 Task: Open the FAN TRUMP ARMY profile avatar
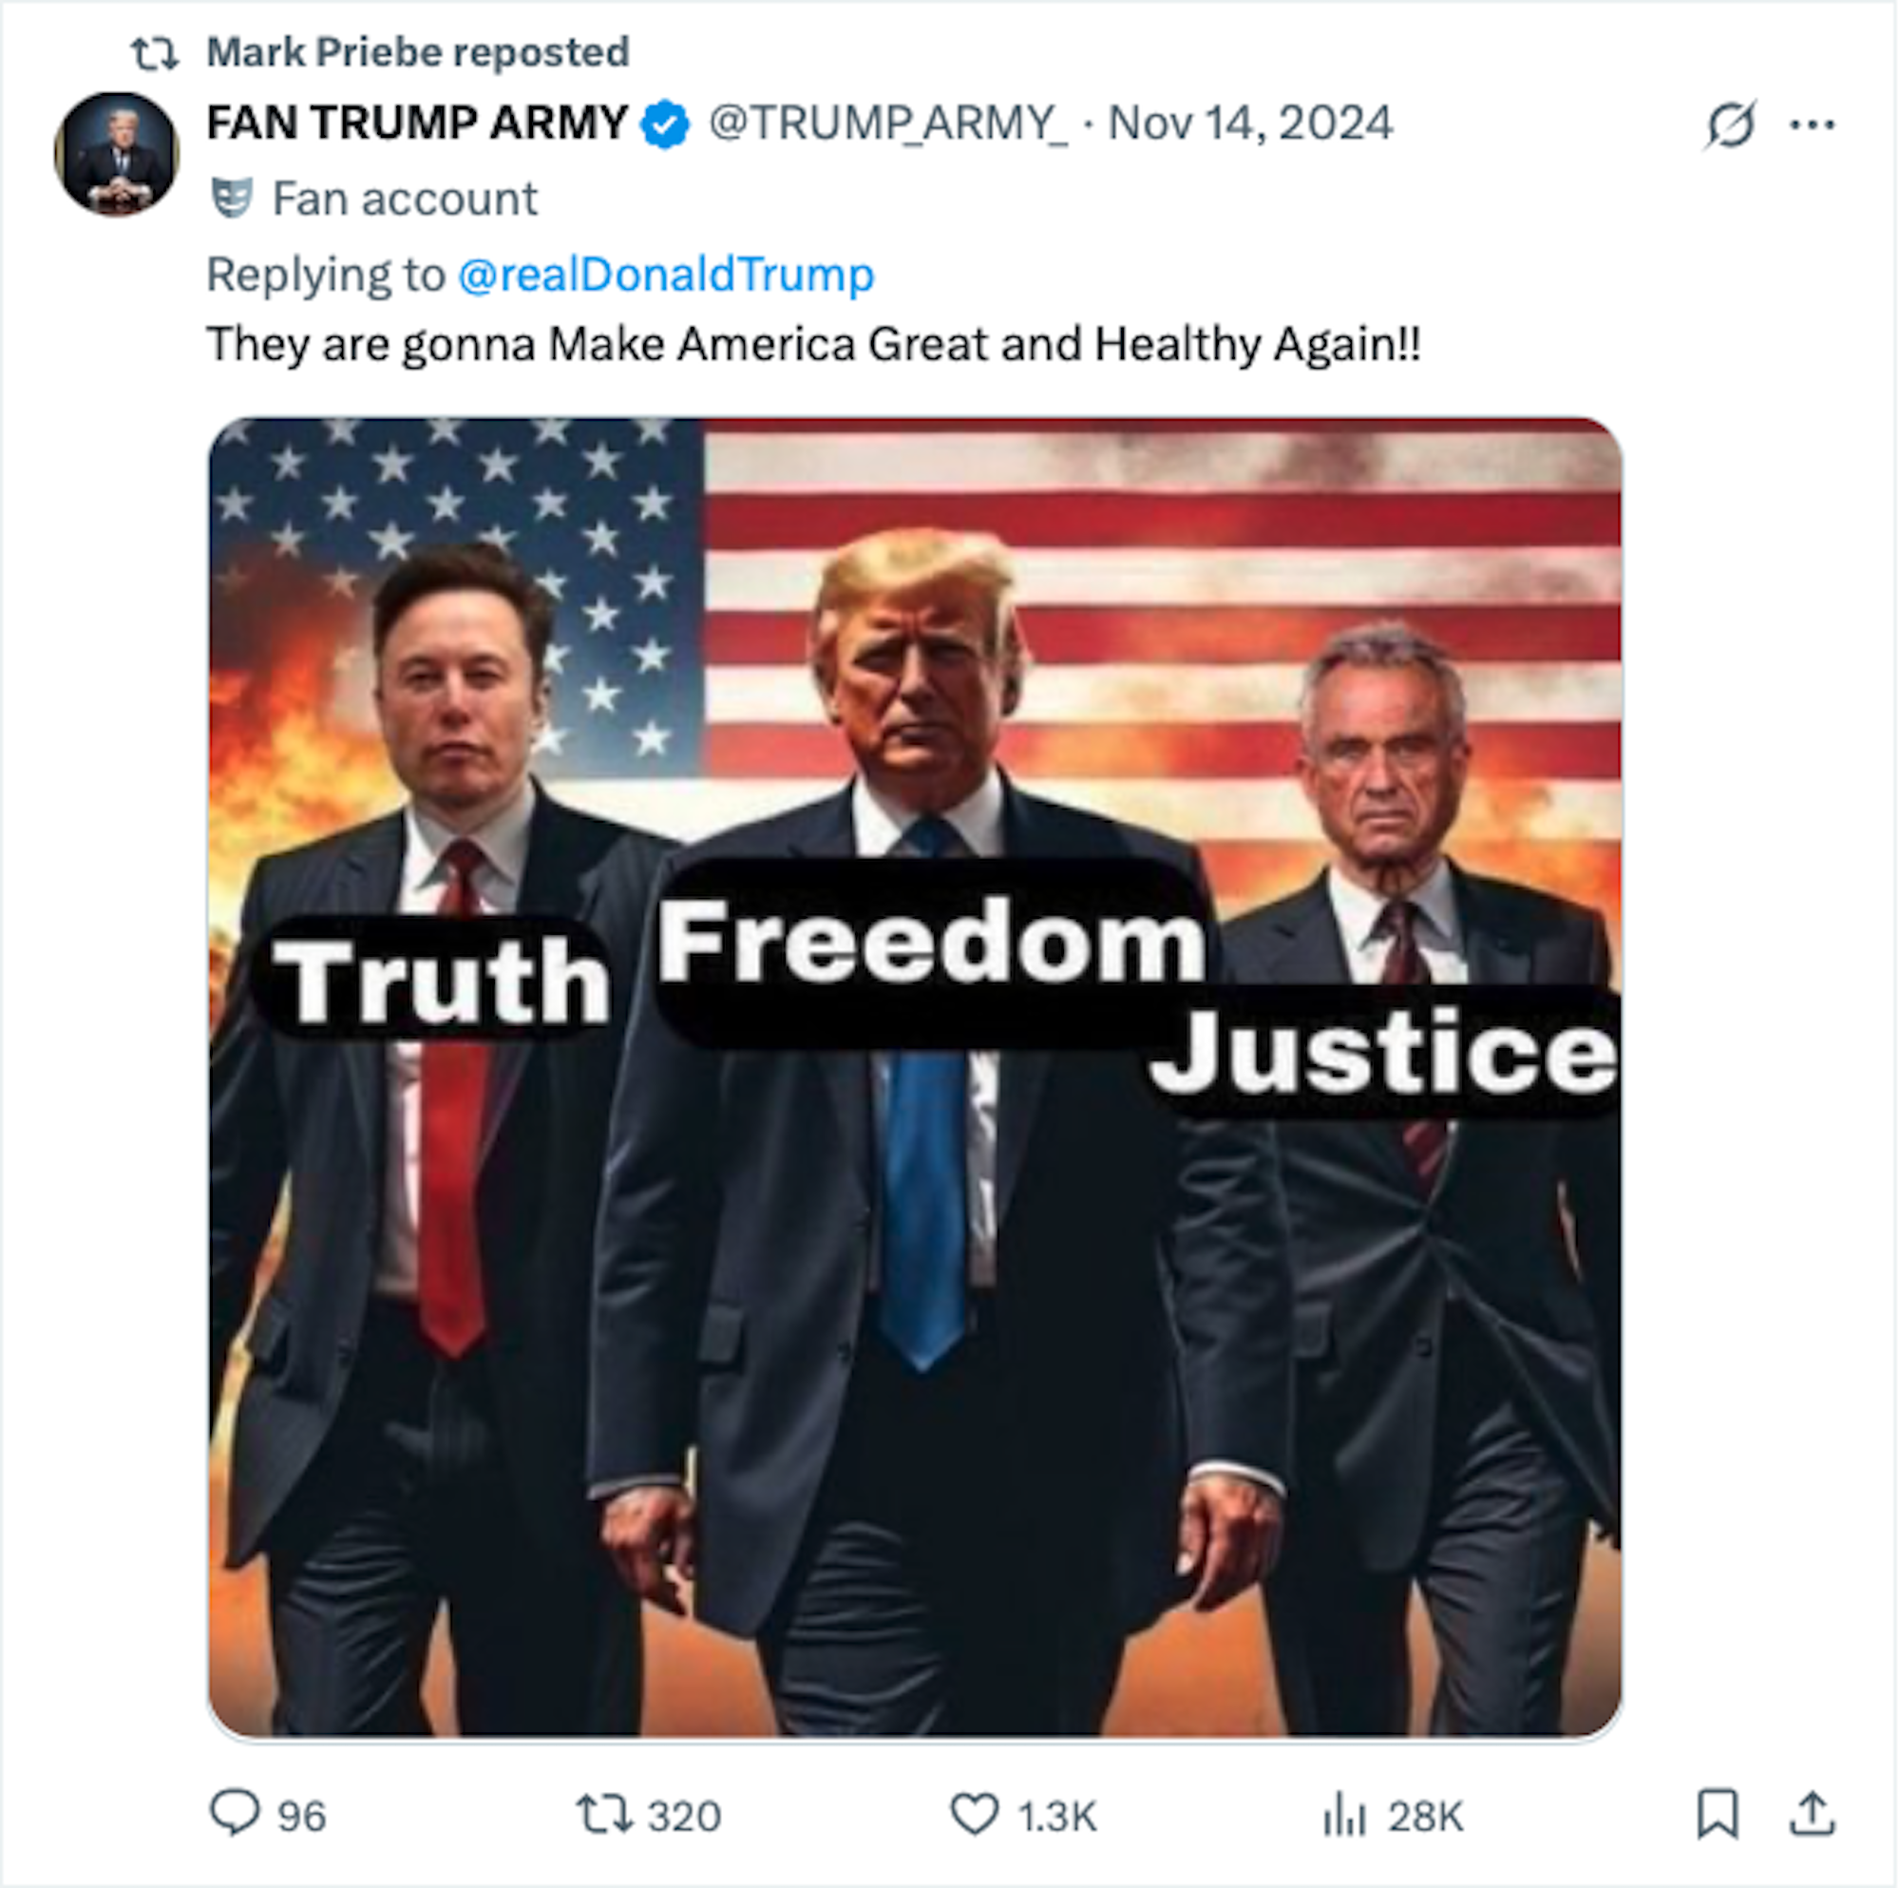tap(116, 155)
